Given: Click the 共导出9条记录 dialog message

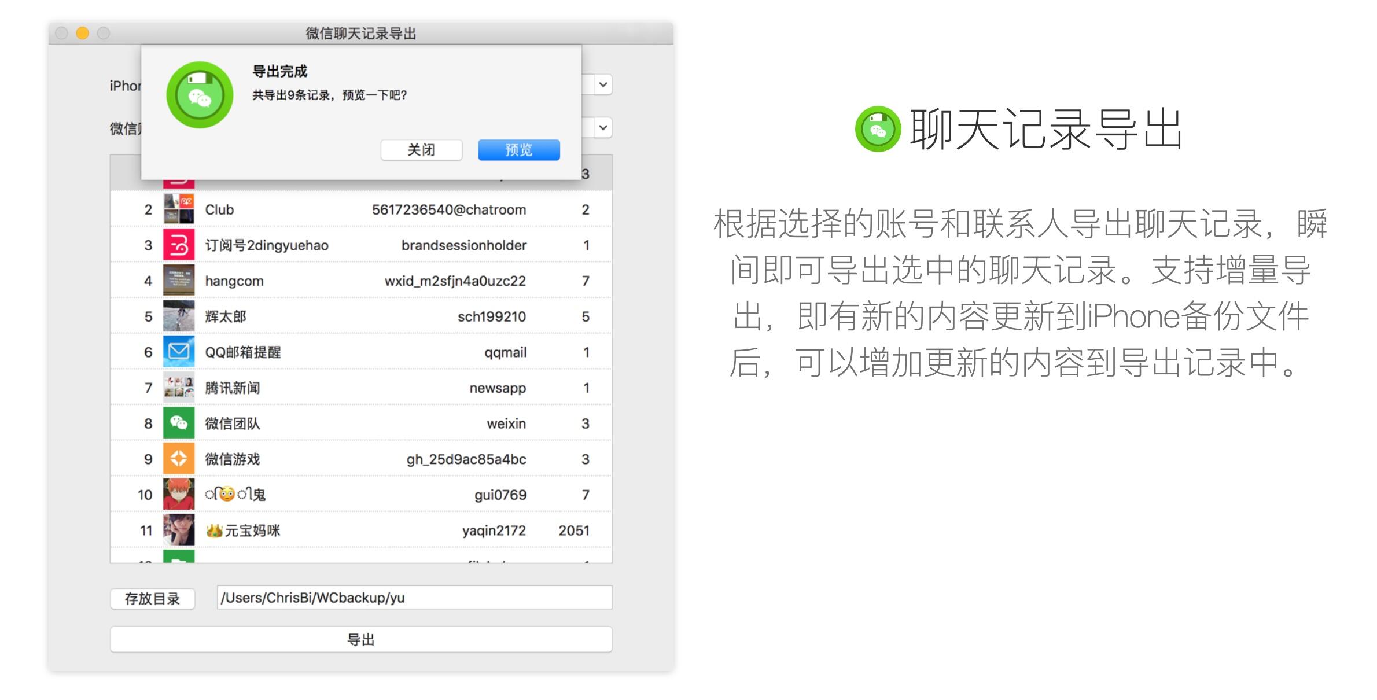Looking at the screenshot, I should [x=329, y=95].
